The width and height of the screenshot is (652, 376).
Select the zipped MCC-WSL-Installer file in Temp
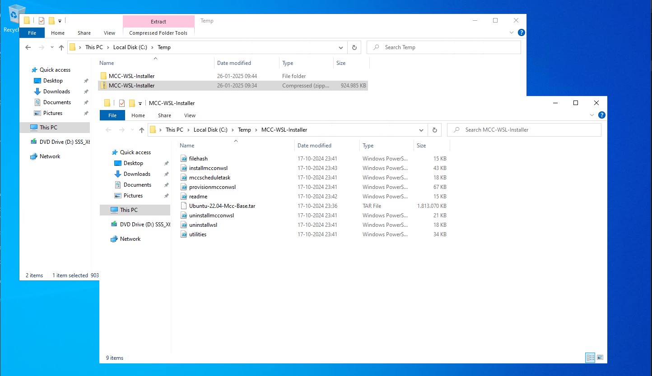point(233,86)
